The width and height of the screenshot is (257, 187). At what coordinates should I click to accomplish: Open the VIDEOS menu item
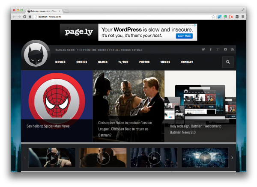[x=165, y=62]
